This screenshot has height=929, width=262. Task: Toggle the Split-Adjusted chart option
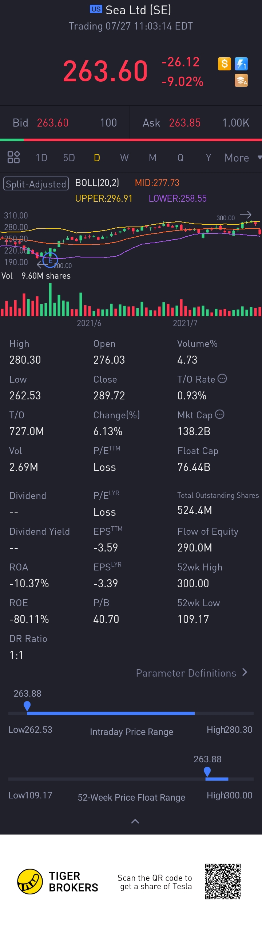click(36, 184)
